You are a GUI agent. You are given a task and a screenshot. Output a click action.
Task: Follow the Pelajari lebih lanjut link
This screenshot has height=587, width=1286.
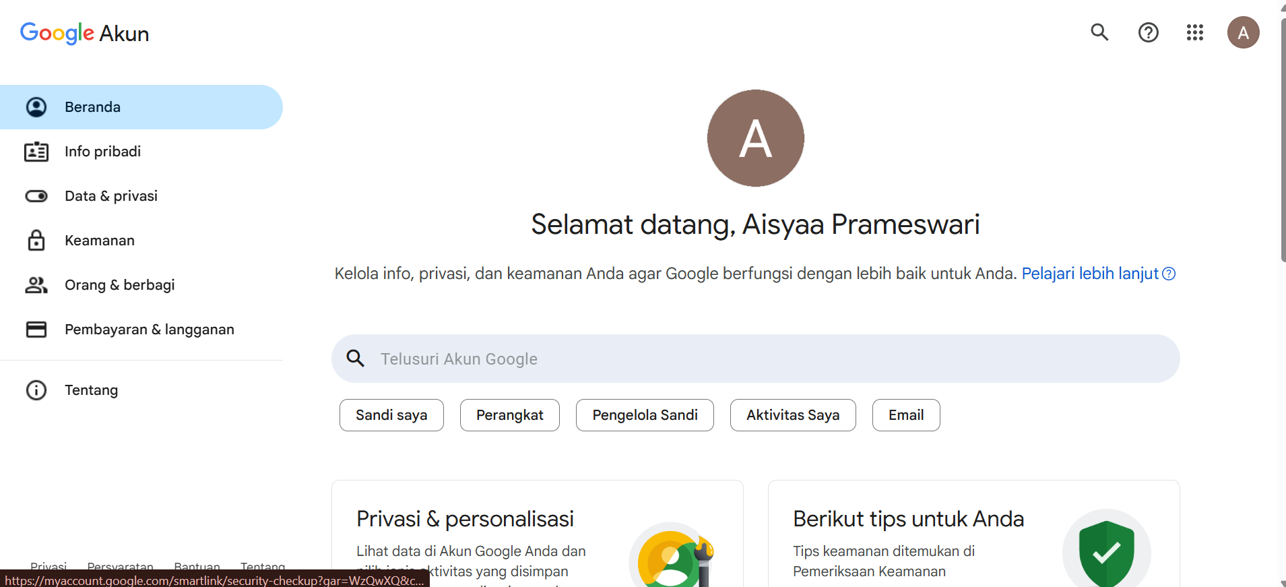coord(1090,274)
